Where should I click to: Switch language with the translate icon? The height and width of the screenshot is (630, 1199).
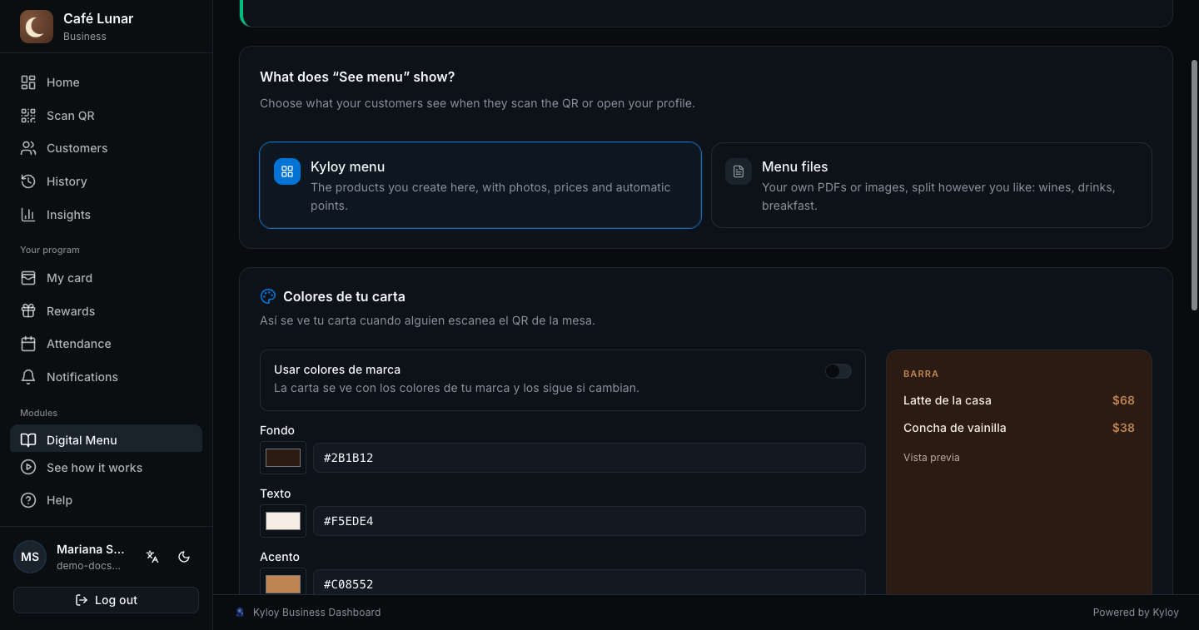152,557
